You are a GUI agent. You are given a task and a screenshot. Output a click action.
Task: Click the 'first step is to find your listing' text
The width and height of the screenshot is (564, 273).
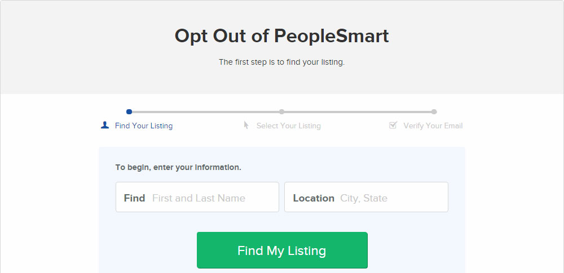pos(281,62)
